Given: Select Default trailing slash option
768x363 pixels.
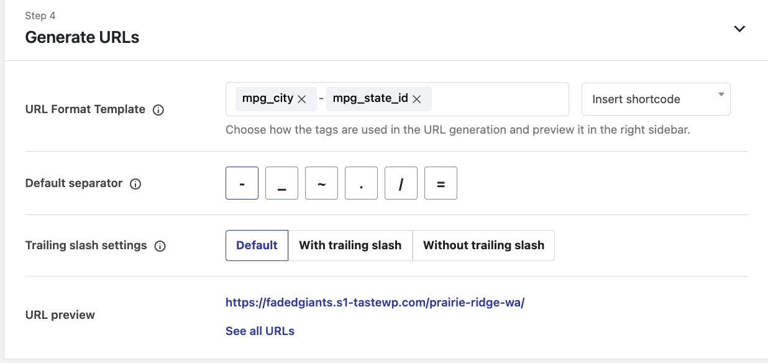Looking at the screenshot, I should tap(257, 246).
